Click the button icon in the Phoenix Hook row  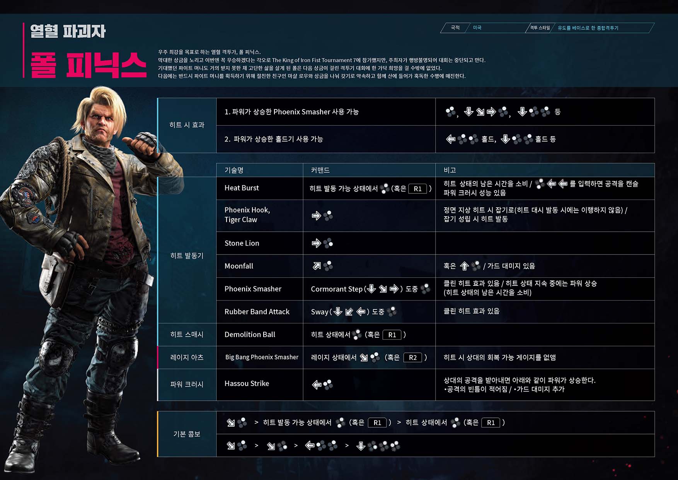pos(328,216)
